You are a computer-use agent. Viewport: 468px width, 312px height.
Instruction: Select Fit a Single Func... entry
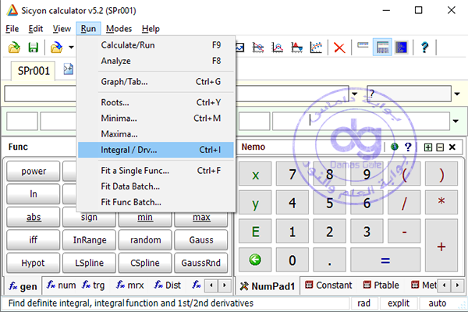point(156,171)
